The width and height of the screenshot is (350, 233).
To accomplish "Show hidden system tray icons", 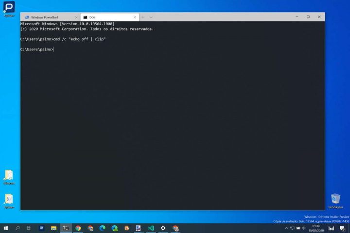I will [286, 228].
